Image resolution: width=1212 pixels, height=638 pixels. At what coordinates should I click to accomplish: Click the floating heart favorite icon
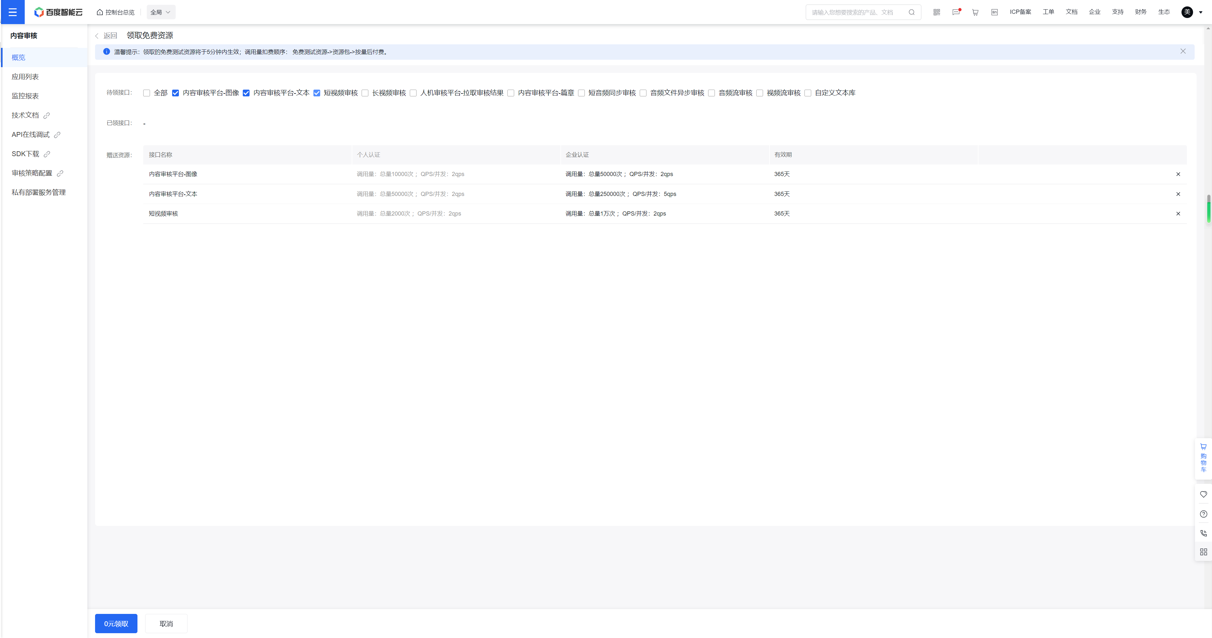[x=1204, y=494]
